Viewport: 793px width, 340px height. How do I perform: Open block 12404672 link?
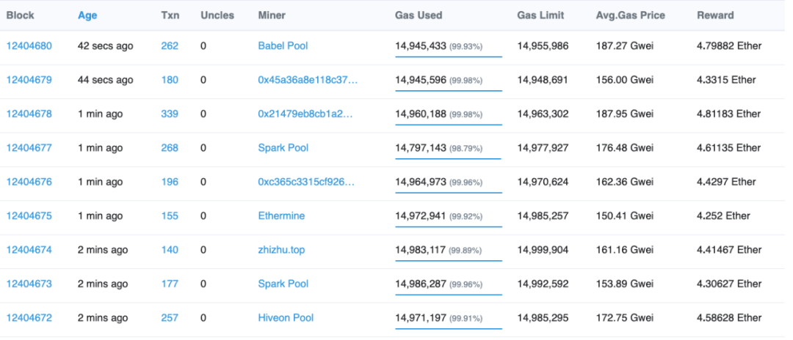[x=29, y=318]
